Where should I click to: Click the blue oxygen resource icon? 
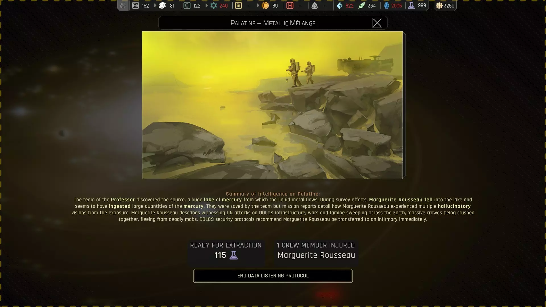click(386, 5)
